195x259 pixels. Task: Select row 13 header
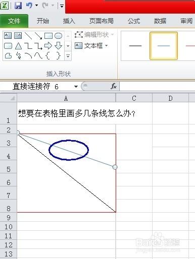coord(8,253)
